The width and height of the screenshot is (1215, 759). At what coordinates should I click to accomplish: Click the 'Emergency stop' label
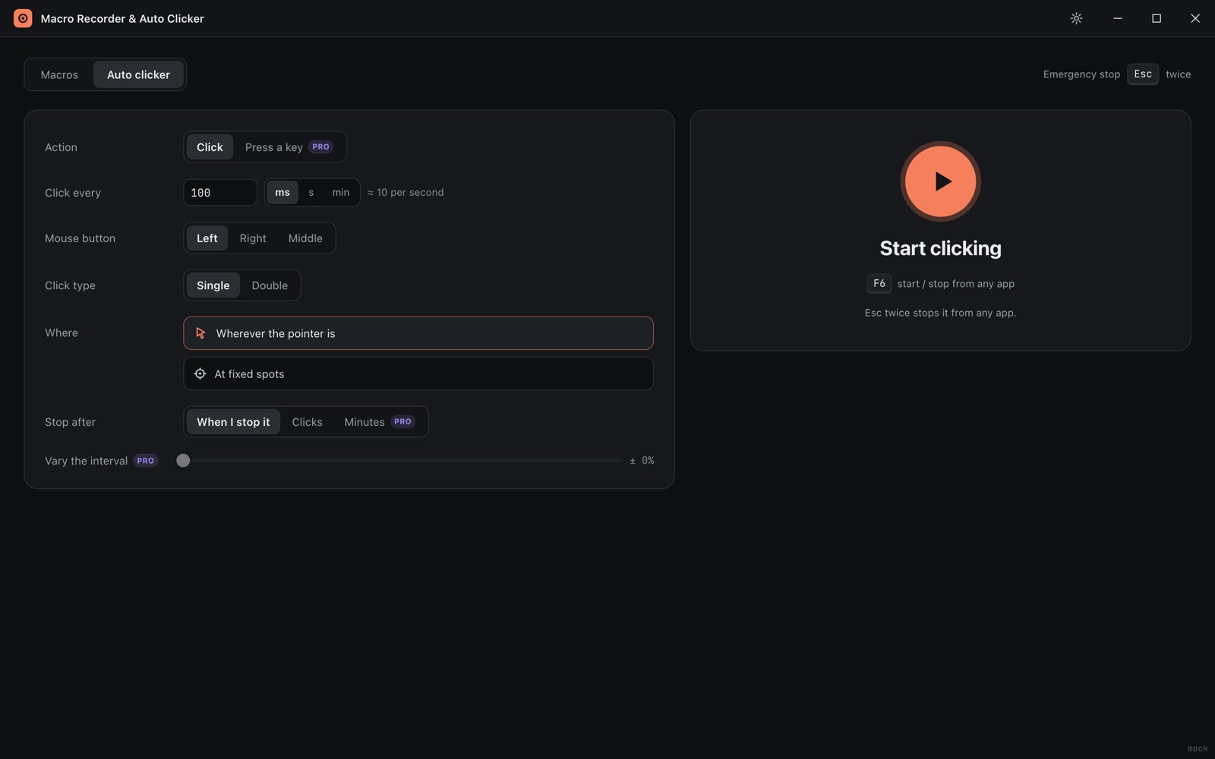(1081, 74)
